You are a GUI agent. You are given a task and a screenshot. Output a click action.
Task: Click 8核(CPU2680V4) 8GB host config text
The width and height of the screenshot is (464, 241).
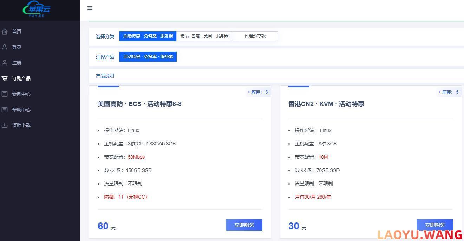coord(152,144)
